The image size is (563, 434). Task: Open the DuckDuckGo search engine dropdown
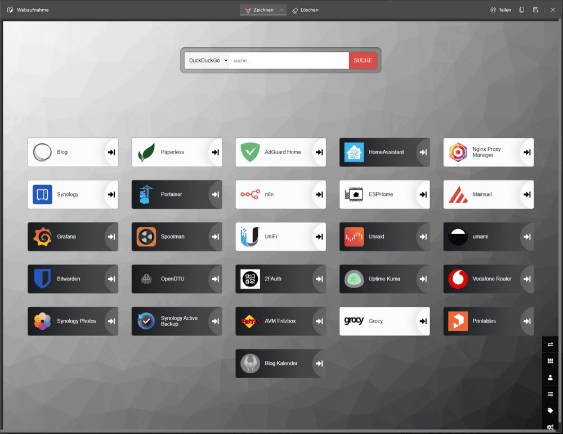tap(207, 60)
